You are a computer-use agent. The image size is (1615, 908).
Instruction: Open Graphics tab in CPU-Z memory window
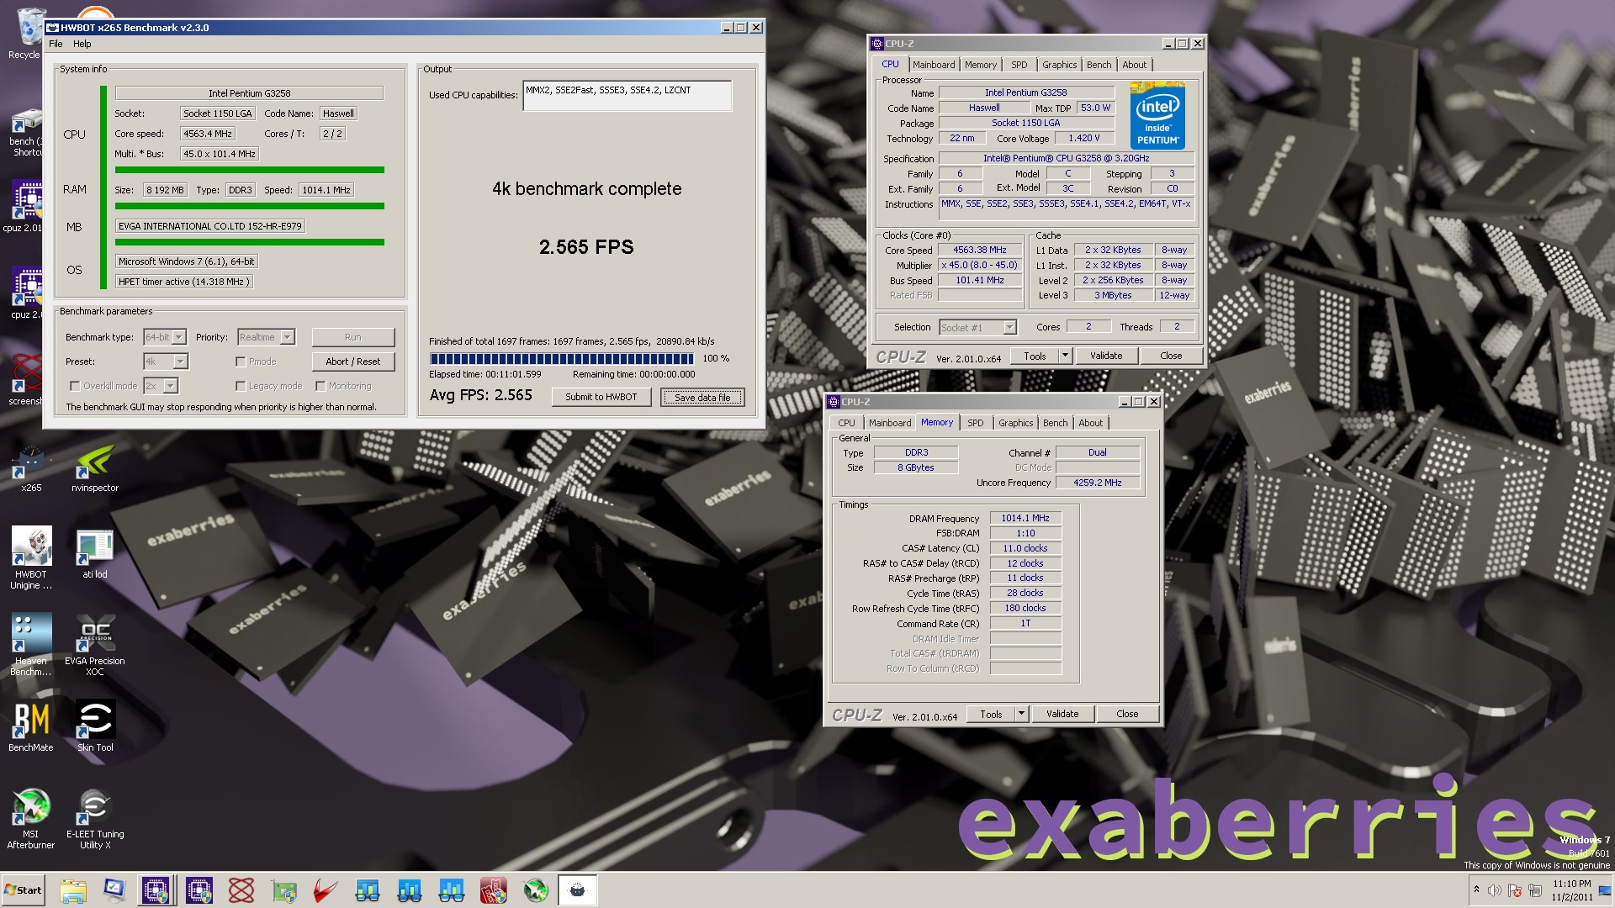pos(1015,423)
